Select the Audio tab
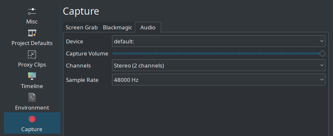Viewport: 333px width, 136px height. tap(148, 27)
